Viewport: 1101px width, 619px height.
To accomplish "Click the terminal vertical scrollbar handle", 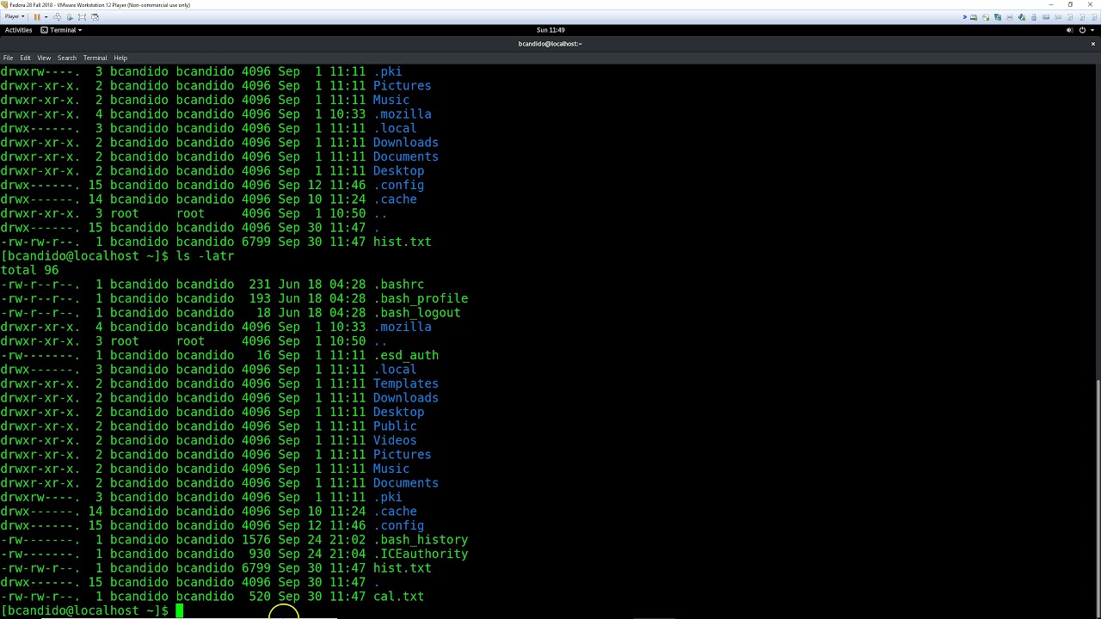I will tap(1098, 497).
